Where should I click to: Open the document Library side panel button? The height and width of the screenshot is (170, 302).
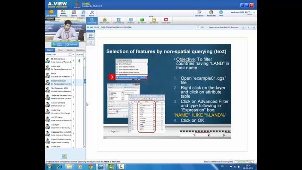click(x=91, y=36)
